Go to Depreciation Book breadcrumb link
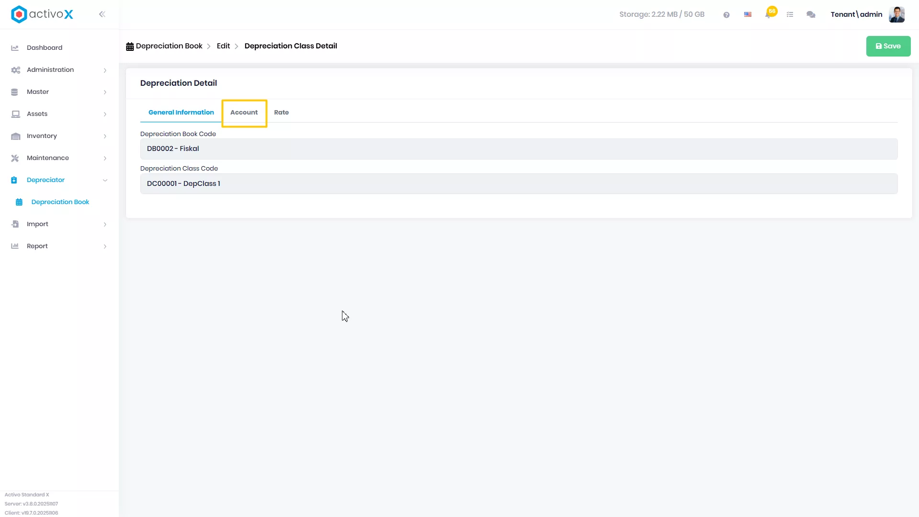Viewport: 919px width, 517px height. 169,46
